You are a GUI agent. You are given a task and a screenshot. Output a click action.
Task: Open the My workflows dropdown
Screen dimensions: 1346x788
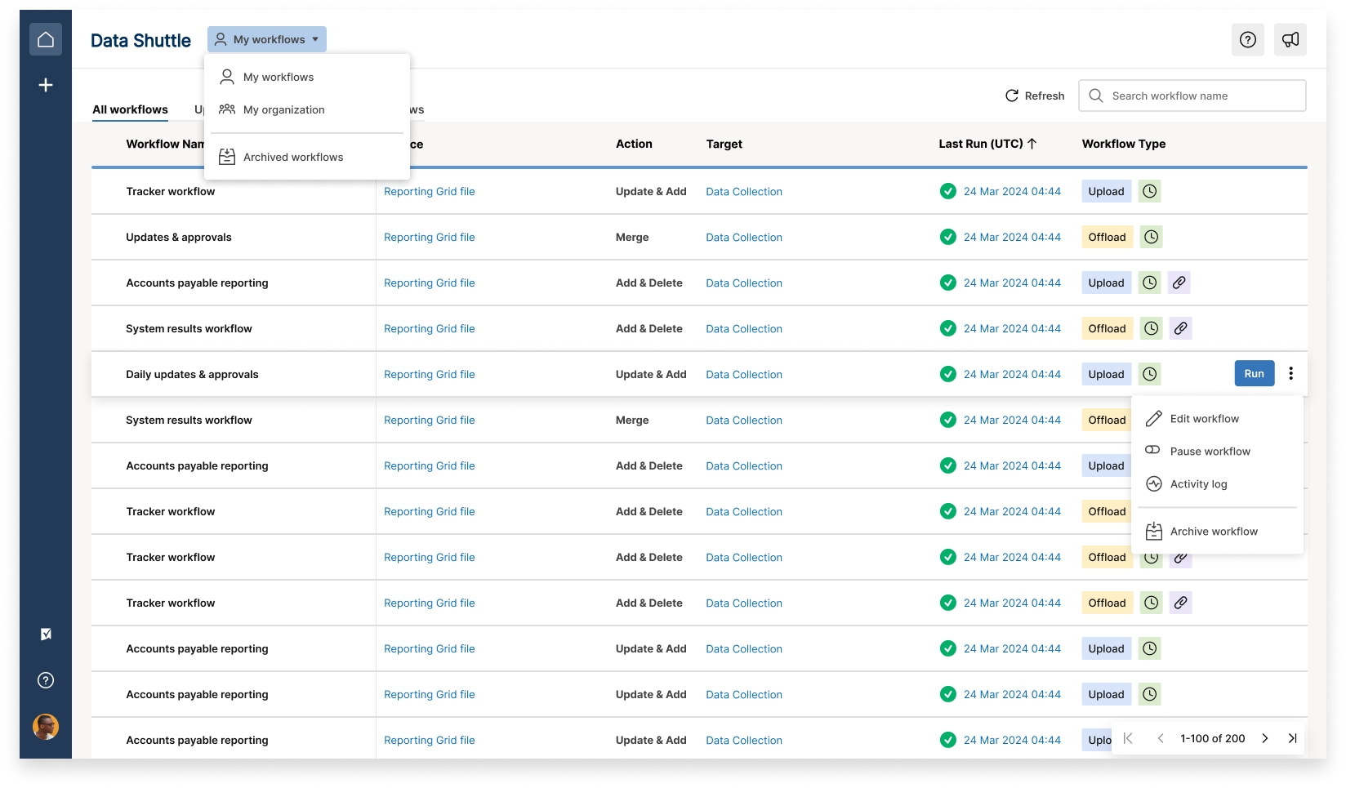point(266,39)
